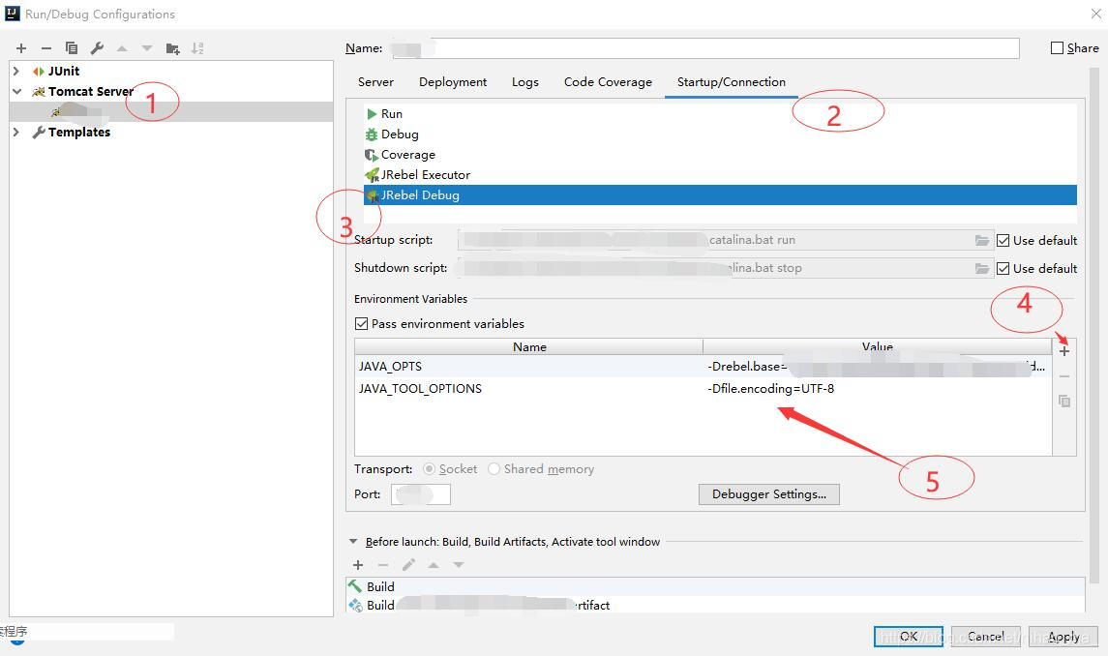1108x656 pixels.
Task: Open edit templates wrench icon
Action: (x=97, y=48)
